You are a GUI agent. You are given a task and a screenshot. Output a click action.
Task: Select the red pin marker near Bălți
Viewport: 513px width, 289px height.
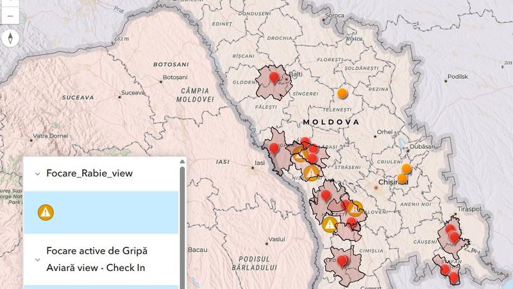click(274, 78)
